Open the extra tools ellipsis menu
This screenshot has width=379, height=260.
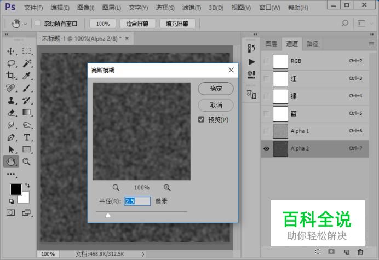pyautogui.click(x=11, y=174)
